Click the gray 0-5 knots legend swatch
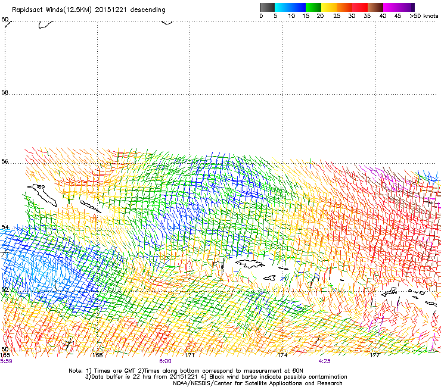The image size is (441, 387). pos(267,7)
